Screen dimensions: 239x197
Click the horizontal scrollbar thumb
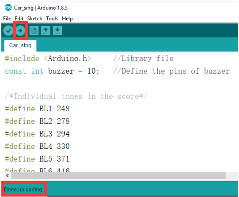click(x=118, y=176)
